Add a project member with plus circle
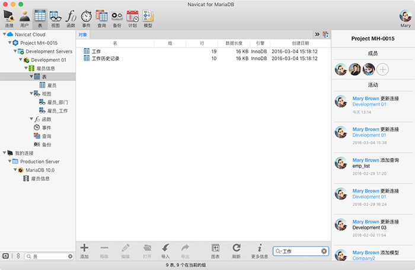The image size is (415, 270). pyautogui.click(x=382, y=69)
